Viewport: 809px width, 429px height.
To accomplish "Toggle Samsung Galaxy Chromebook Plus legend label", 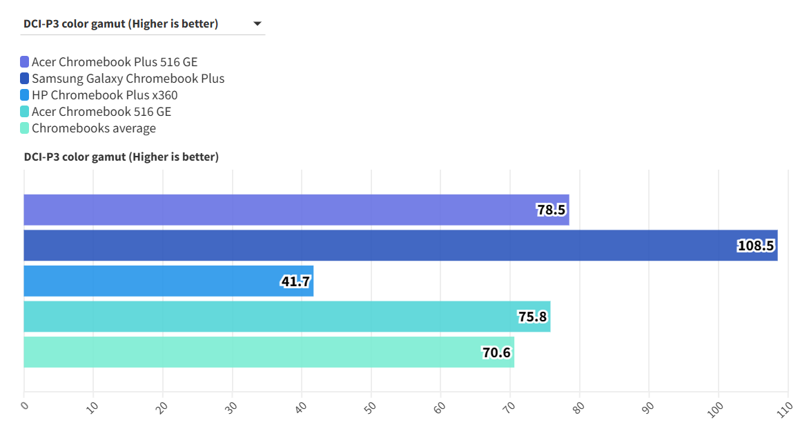I will click(128, 79).
